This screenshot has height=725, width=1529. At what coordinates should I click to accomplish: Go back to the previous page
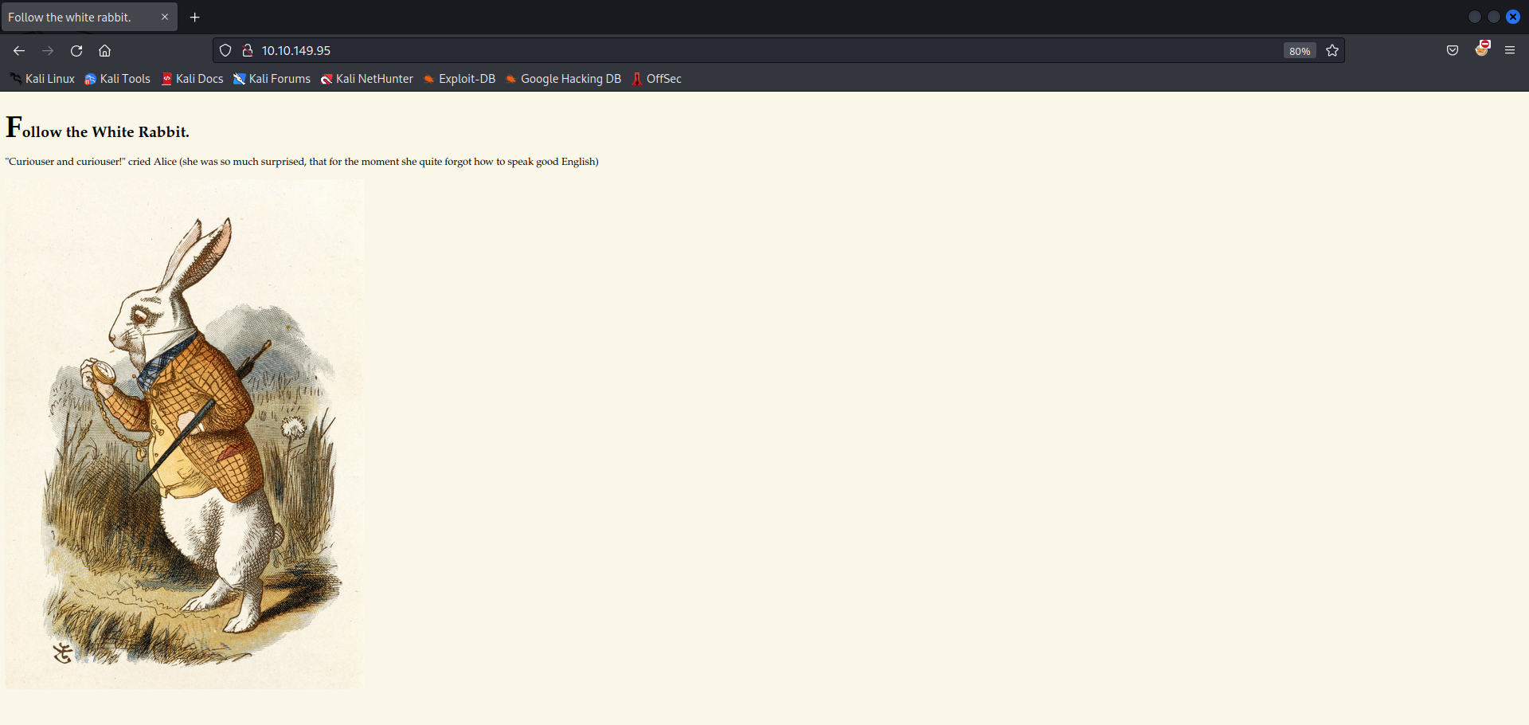[19, 50]
